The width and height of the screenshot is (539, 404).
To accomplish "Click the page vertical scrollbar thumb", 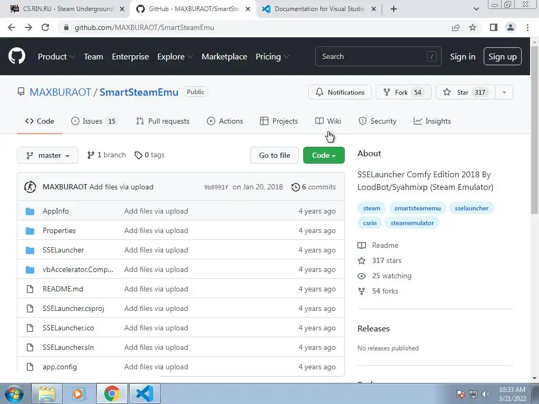I will pyautogui.click(x=534, y=130).
